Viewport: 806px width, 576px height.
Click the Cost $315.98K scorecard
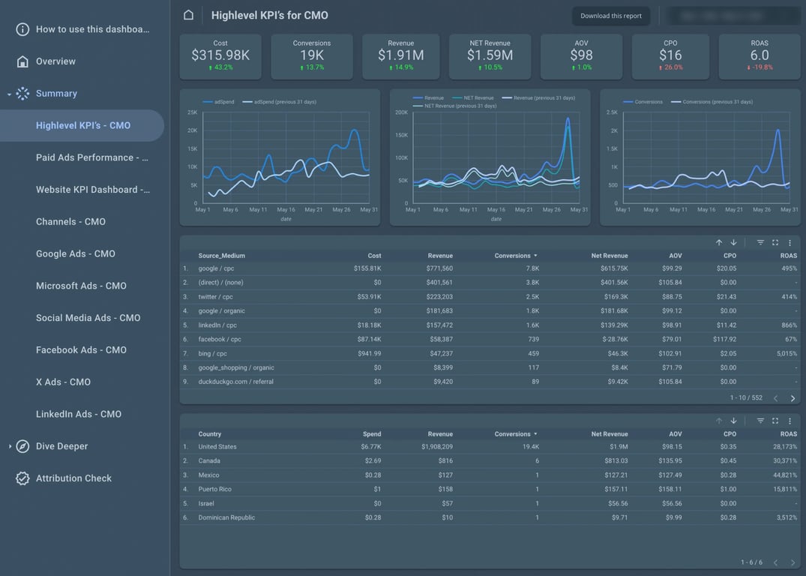click(220, 56)
